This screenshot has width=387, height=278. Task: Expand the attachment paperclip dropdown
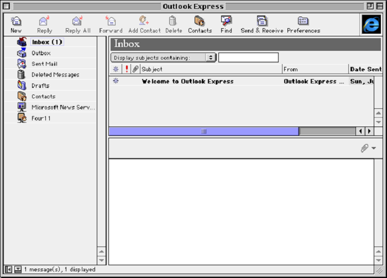pyautogui.click(x=368, y=148)
